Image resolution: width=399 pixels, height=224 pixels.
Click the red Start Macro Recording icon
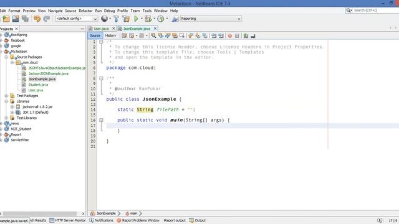(230, 36)
